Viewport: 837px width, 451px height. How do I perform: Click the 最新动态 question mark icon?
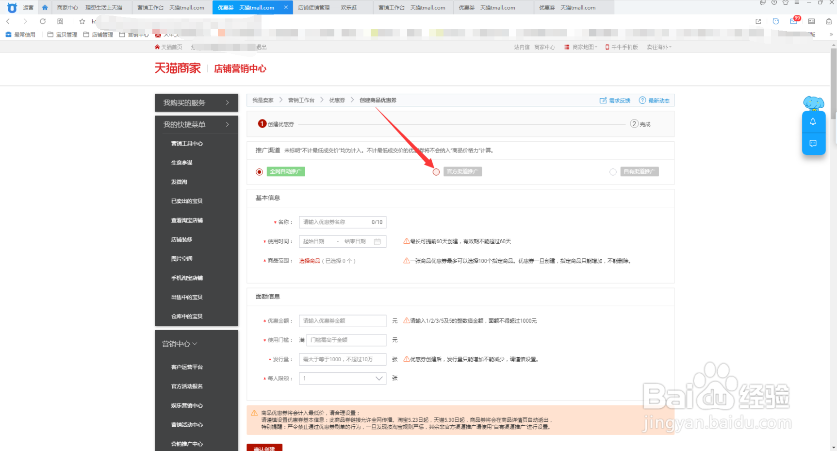[x=642, y=100]
